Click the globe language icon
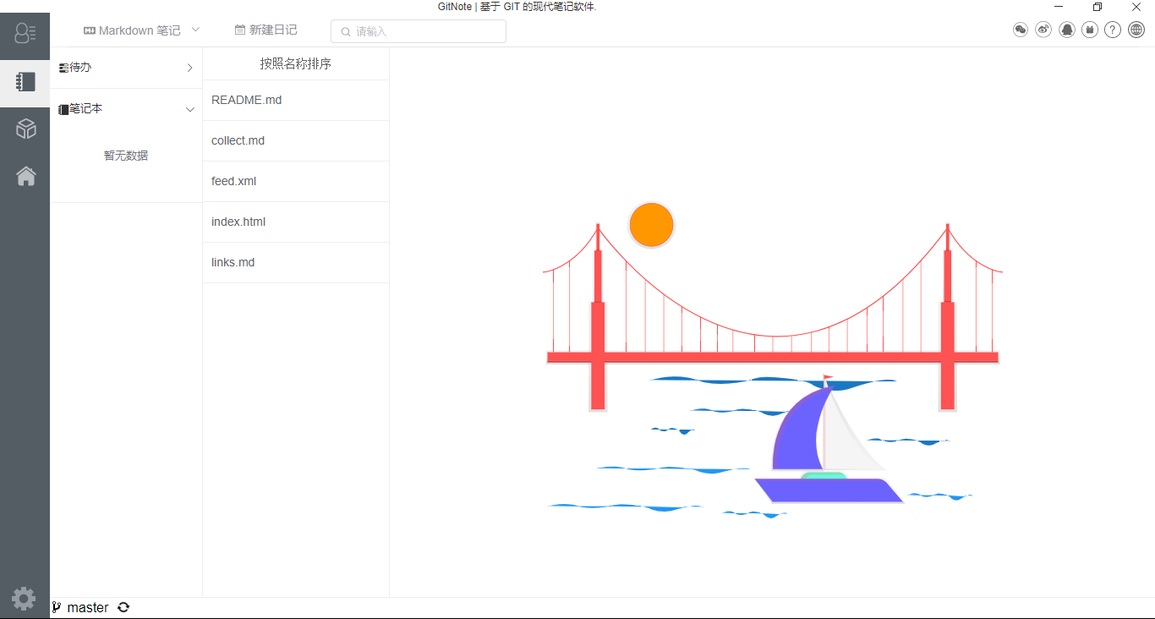Viewport: 1155px width, 619px height. (1136, 30)
